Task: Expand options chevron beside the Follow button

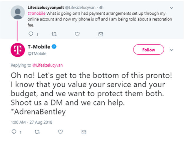Action: (172, 50)
